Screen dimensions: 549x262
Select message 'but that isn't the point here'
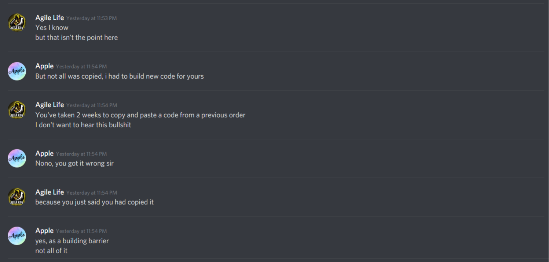[76, 37]
